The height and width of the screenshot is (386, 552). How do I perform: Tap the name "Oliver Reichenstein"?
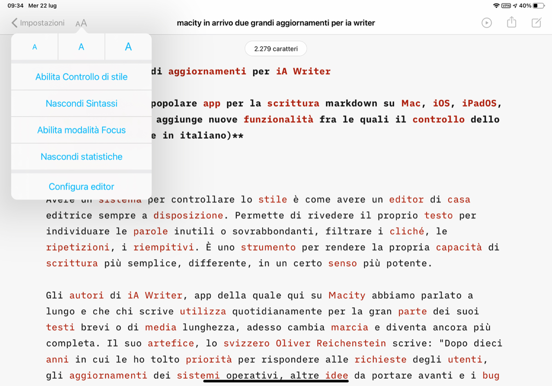[331, 344]
